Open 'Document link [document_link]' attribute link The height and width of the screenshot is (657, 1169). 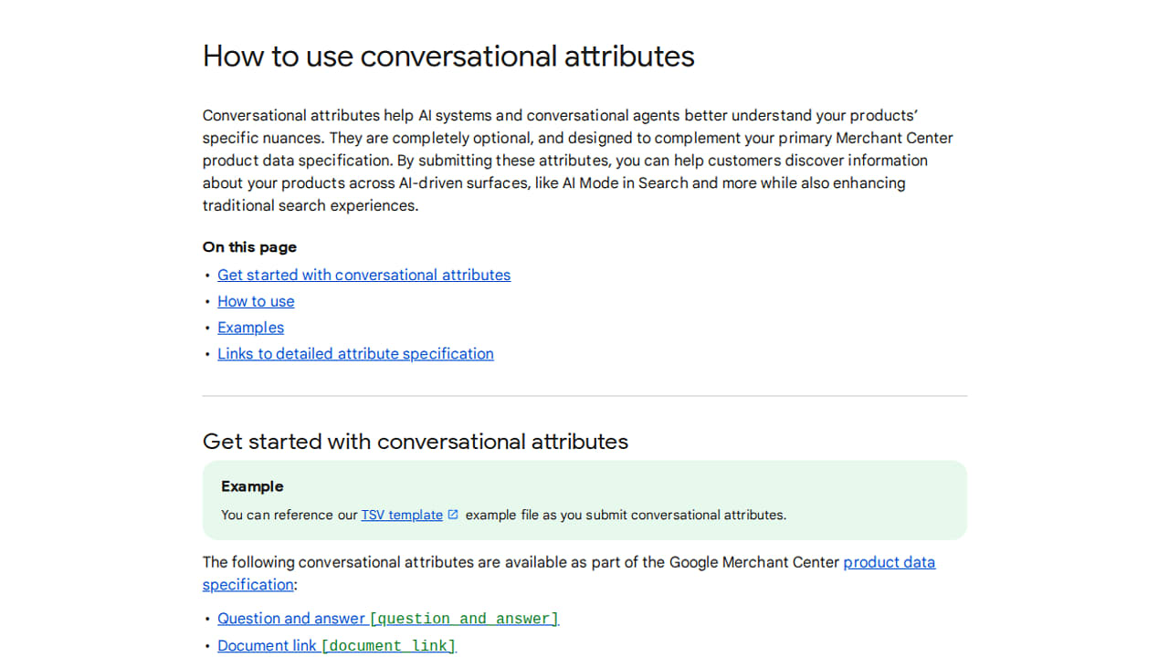tap(336, 645)
